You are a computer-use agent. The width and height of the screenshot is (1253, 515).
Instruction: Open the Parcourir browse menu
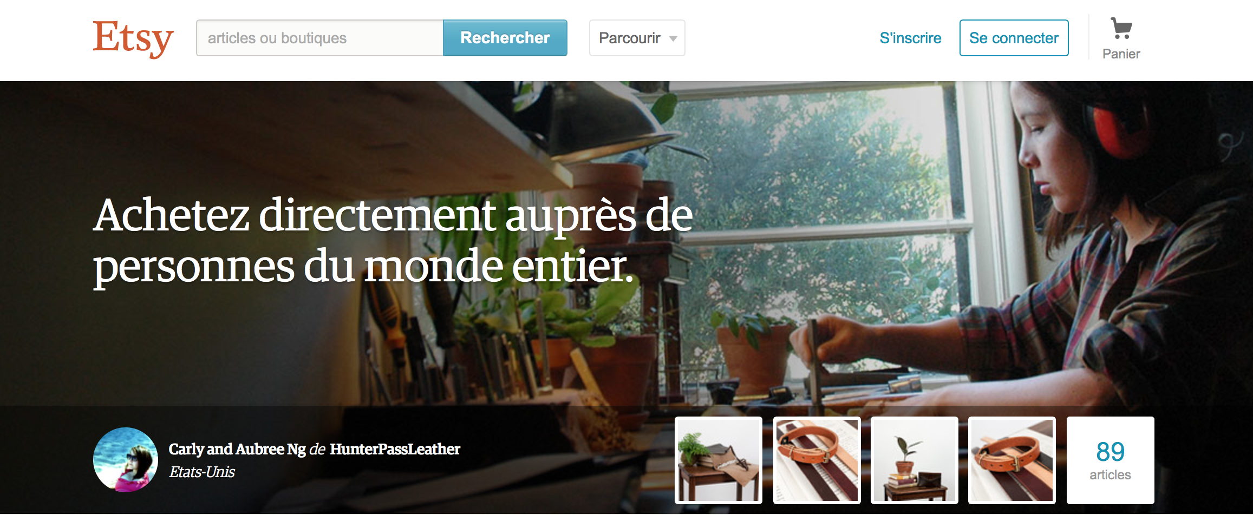tap(637, 38)
